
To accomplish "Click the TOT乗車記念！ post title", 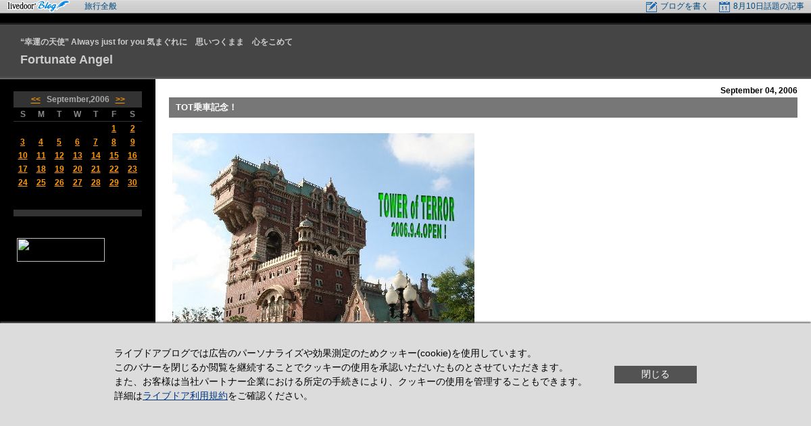I will click(x=206, y=108).
